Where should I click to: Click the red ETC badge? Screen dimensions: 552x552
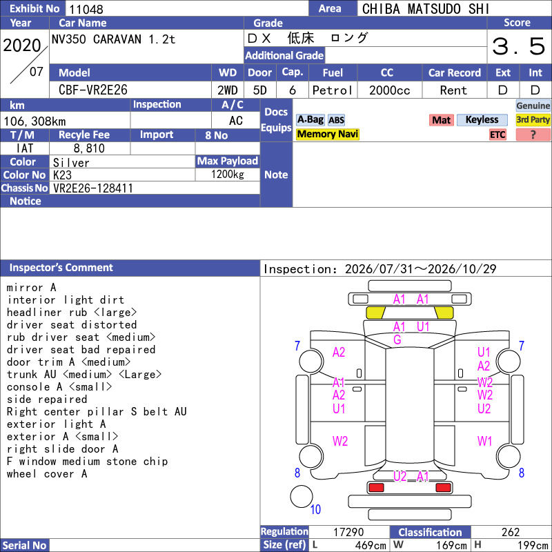point(497,135)
